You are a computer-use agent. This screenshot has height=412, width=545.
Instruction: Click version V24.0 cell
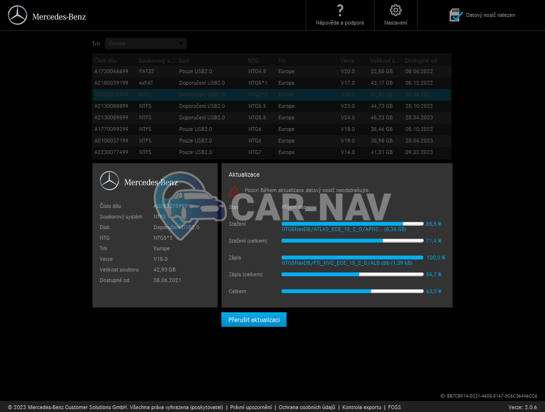(348, 117)
